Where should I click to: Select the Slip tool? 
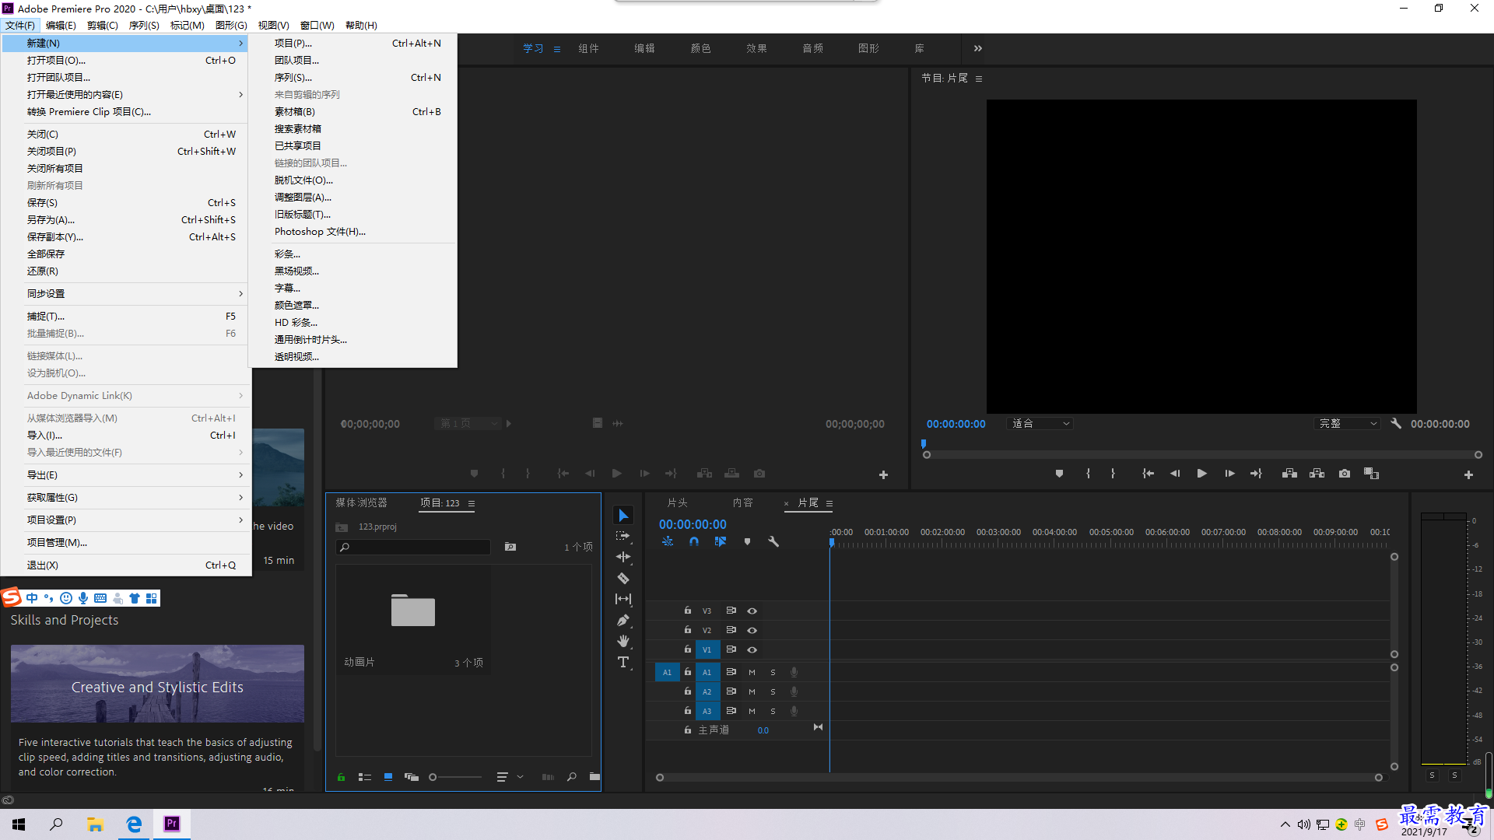pos(623,599)
